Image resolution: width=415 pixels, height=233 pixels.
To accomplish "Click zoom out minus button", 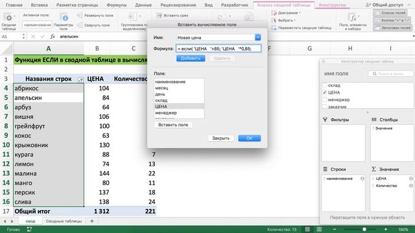I will [335, 229].
